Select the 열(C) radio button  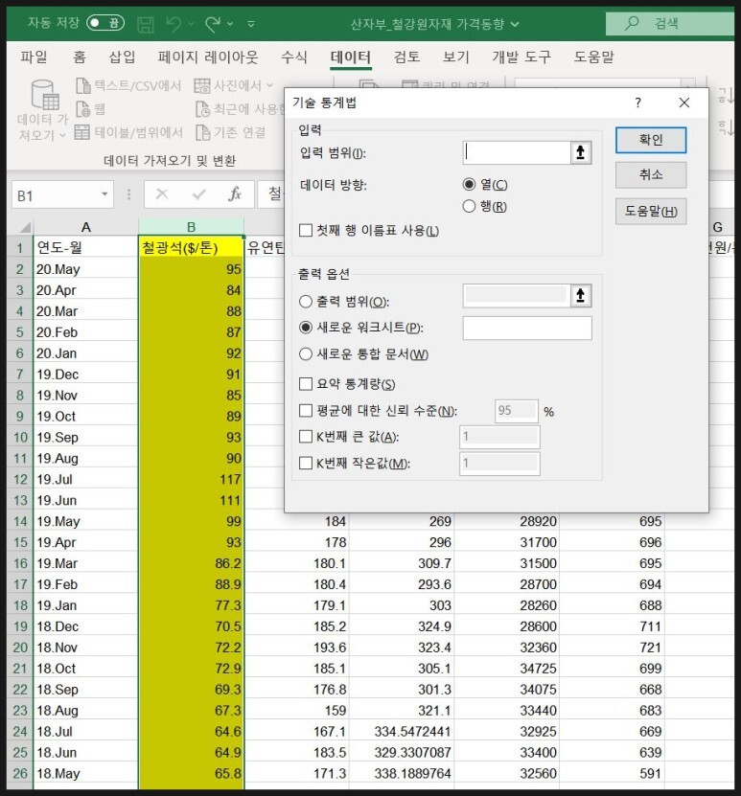pyautogui.click(x=470, y=184)
